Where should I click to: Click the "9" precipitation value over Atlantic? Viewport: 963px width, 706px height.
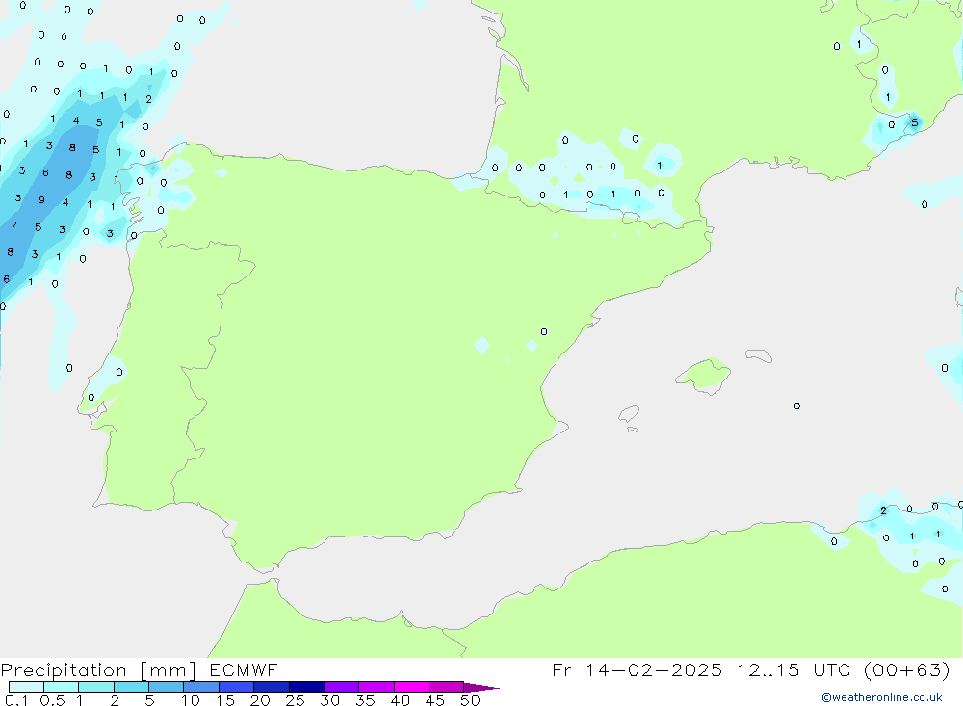coord(41,200)
